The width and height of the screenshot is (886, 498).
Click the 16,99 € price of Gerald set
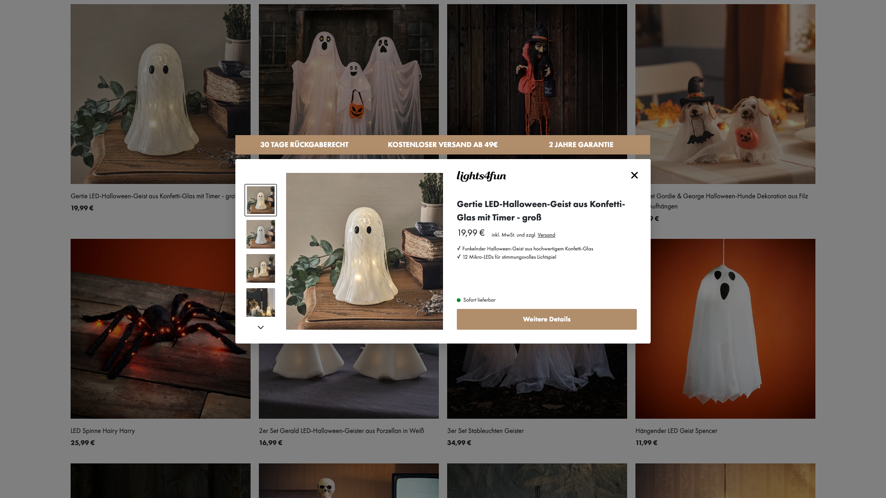tap(270, 443)
